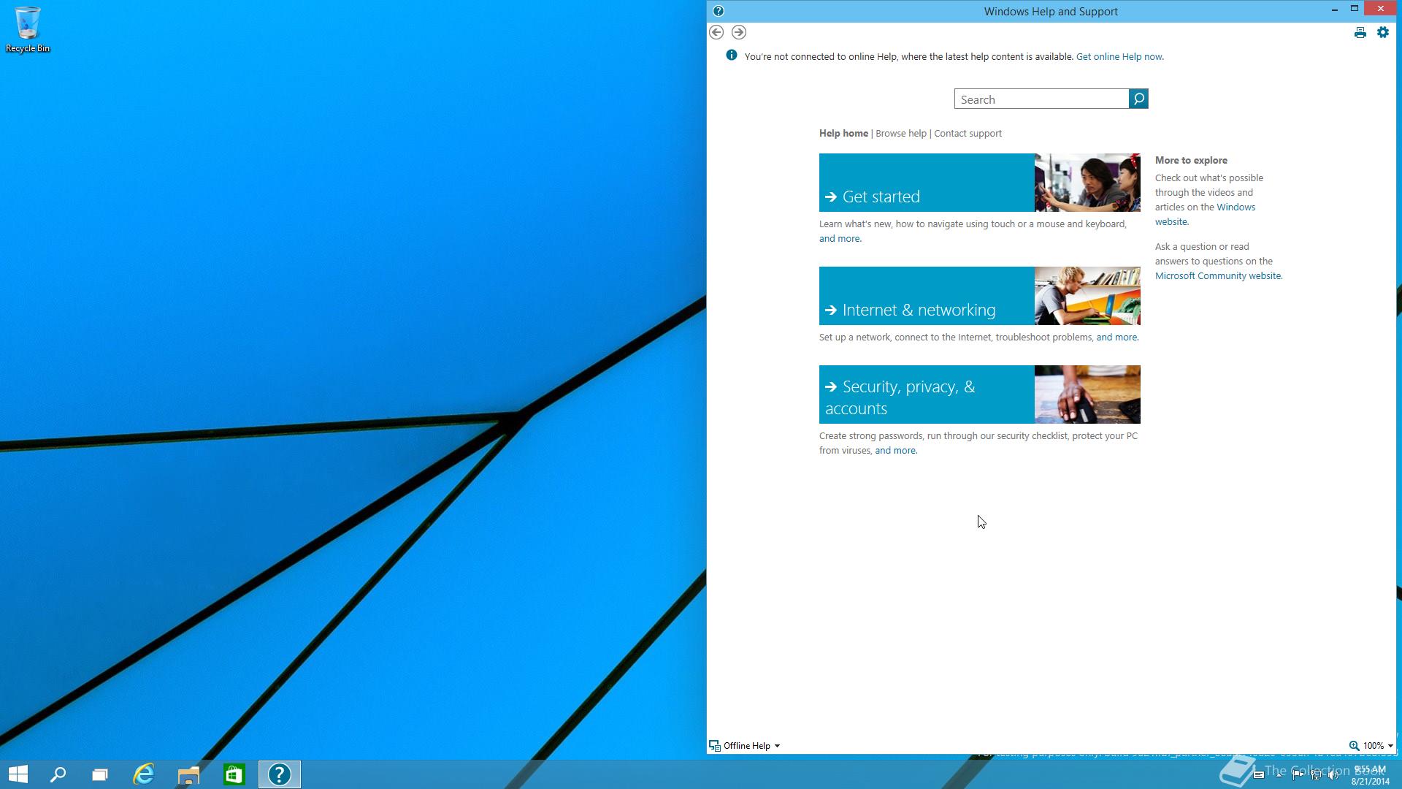Click the Security tile mouse photo
Viewport: 1402px width, 789px height.
pos(1087,394)
